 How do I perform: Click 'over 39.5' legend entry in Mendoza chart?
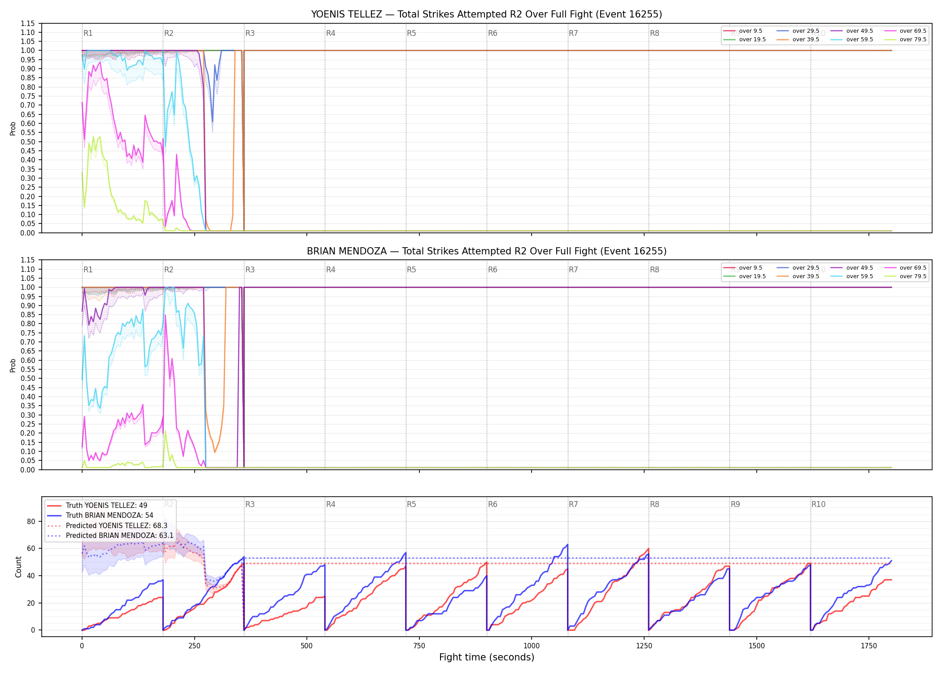(x=798, y=276)
